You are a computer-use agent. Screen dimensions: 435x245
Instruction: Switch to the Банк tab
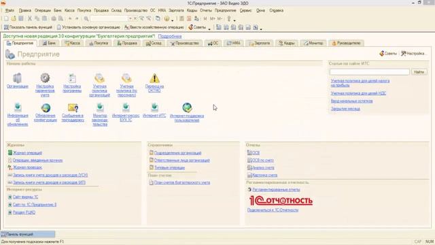coord(49,43)
